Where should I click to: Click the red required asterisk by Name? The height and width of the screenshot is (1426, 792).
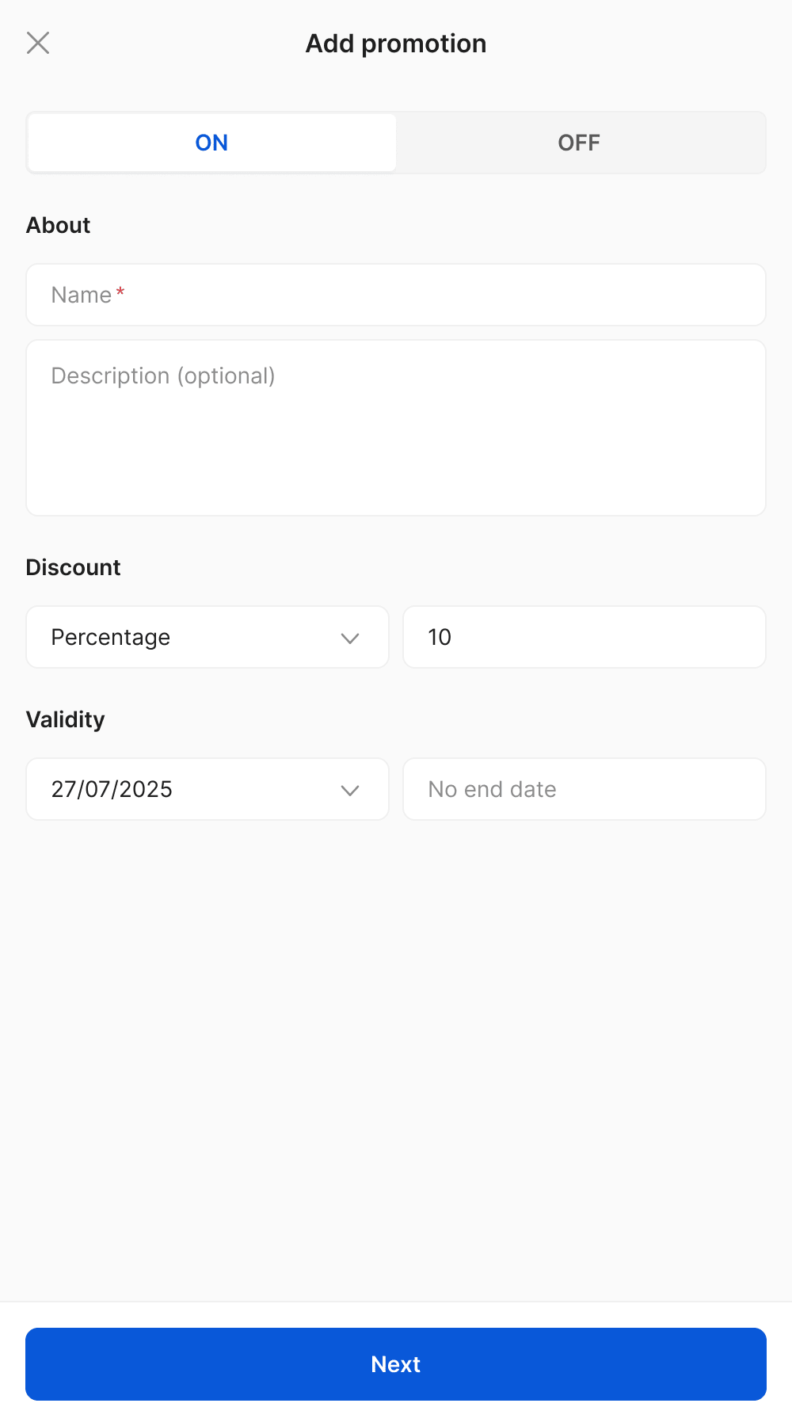(120, 292)
